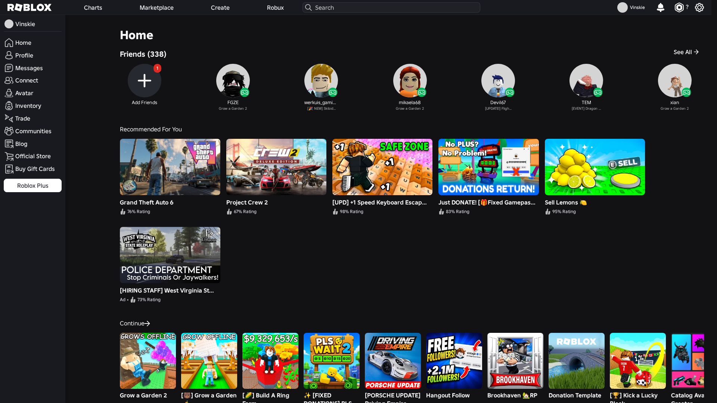Open Brookhaven RP game thumbnail

(515, 361)
